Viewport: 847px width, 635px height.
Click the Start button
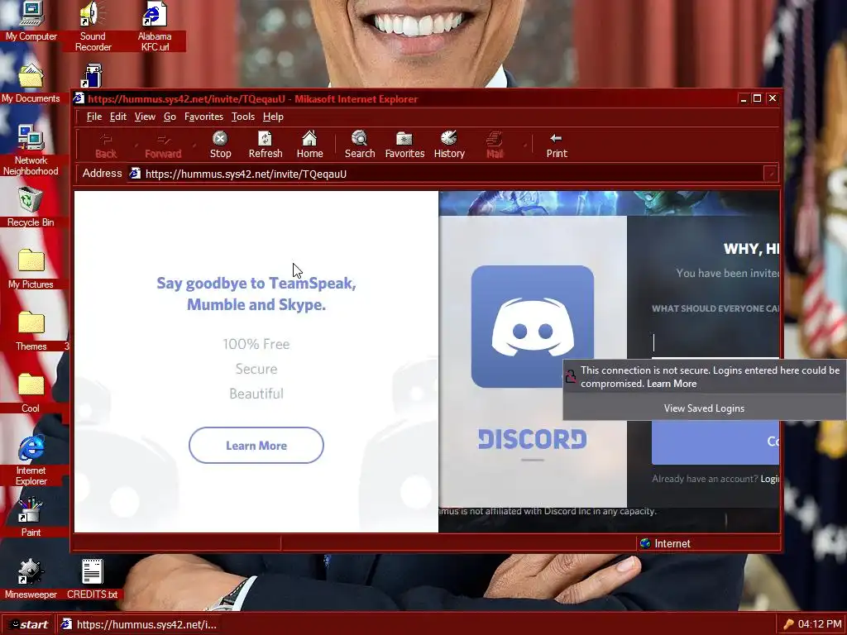[28, 624]
